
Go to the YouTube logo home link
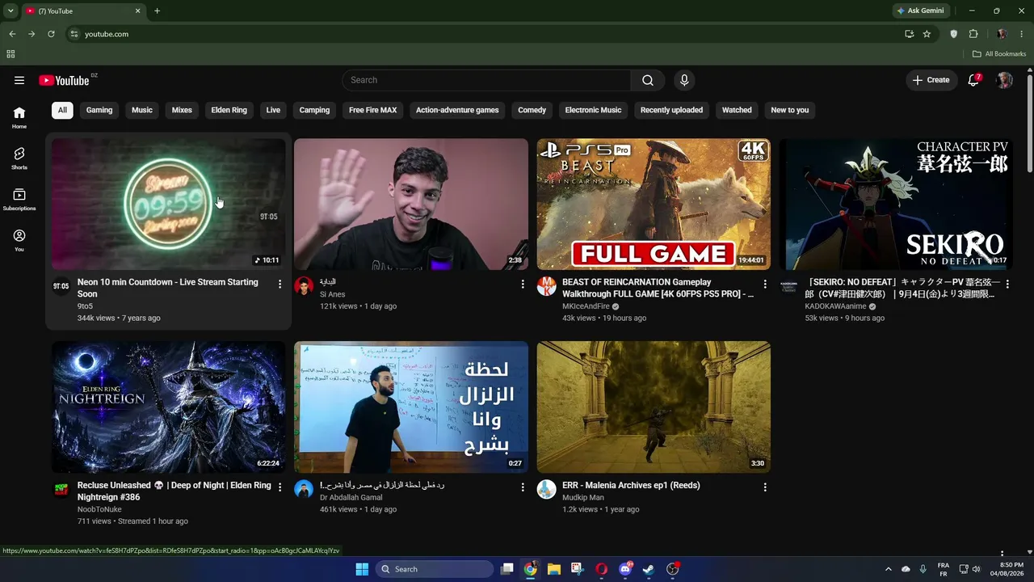(x=64, y=80)
